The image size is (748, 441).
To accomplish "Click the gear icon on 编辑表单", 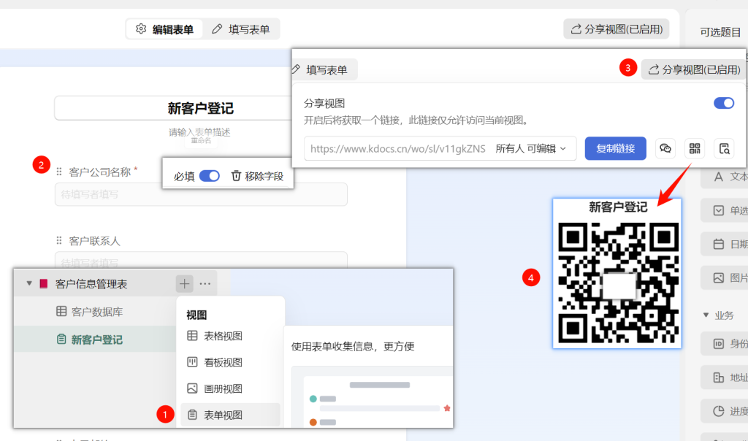I will 141,29.
